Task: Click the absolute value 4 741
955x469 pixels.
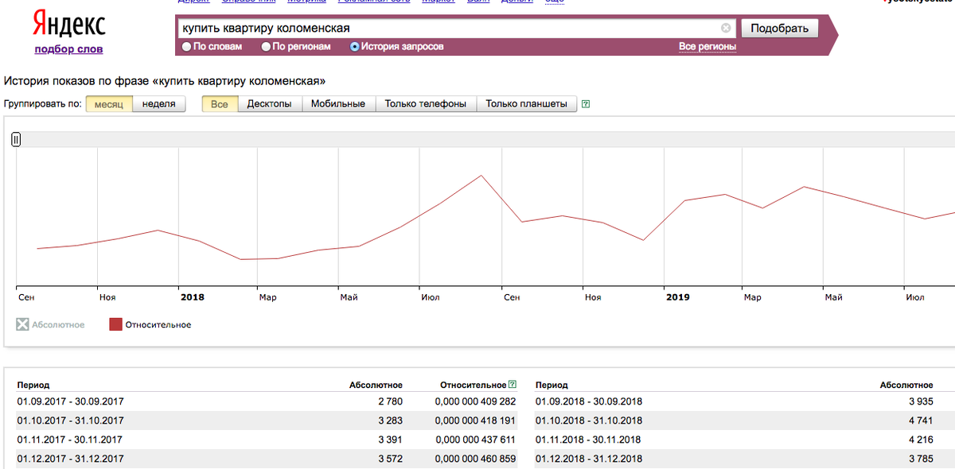Action: point(920,421)
